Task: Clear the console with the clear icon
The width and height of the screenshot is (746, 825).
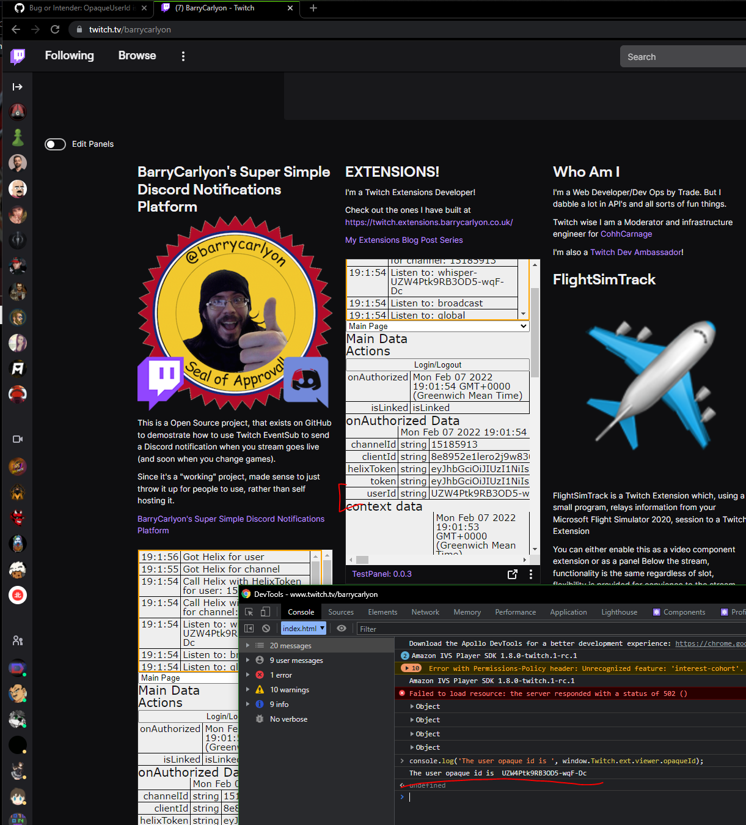Action: tap(266, 629)
